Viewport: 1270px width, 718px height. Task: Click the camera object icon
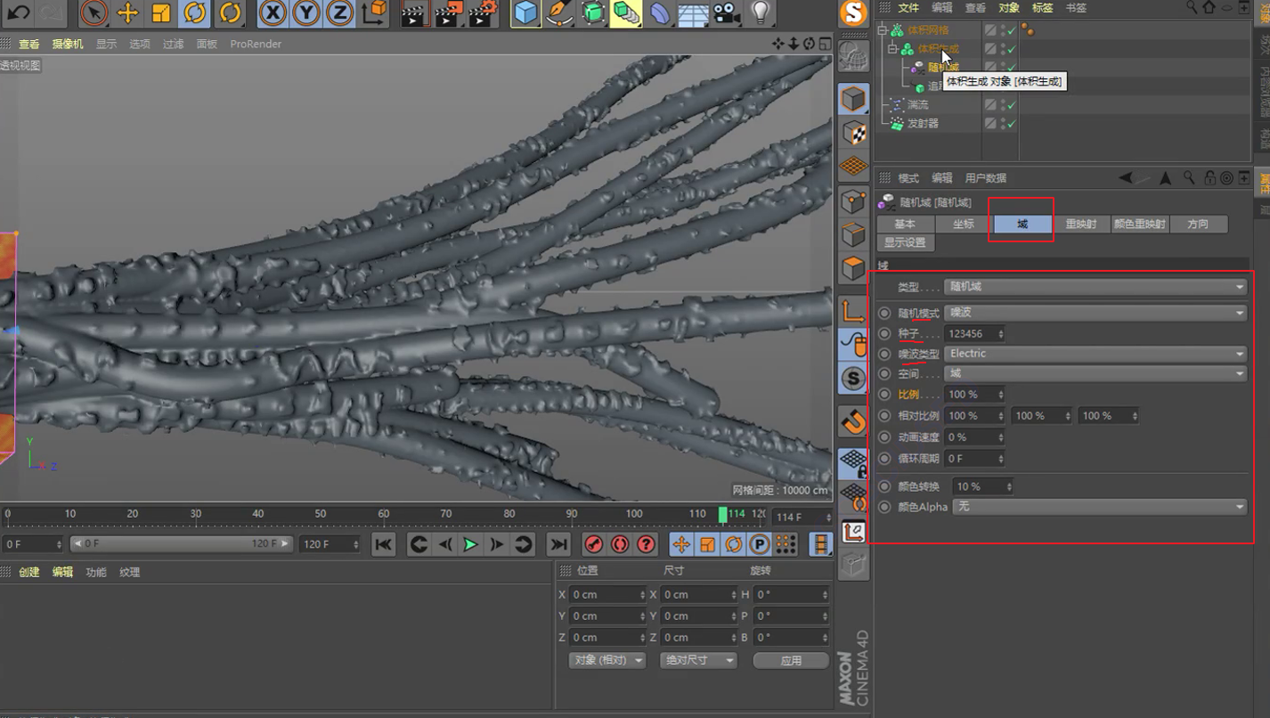click(727, 12)
